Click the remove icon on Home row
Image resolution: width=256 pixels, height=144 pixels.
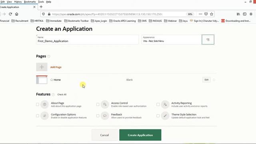click(214, 80)
